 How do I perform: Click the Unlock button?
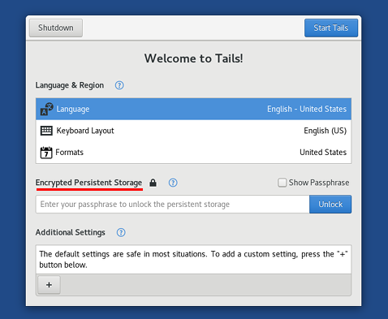pos(330,205)
